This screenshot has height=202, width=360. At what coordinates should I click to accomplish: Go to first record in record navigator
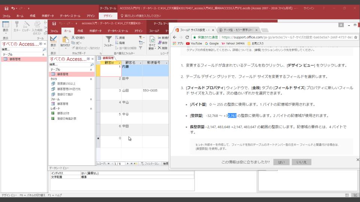point(109,164)
